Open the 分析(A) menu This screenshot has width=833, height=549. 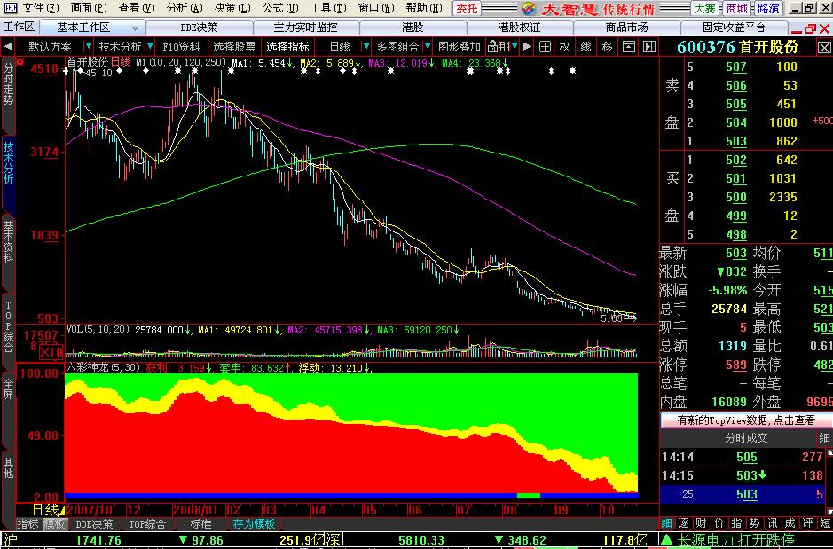pos(185,8)
